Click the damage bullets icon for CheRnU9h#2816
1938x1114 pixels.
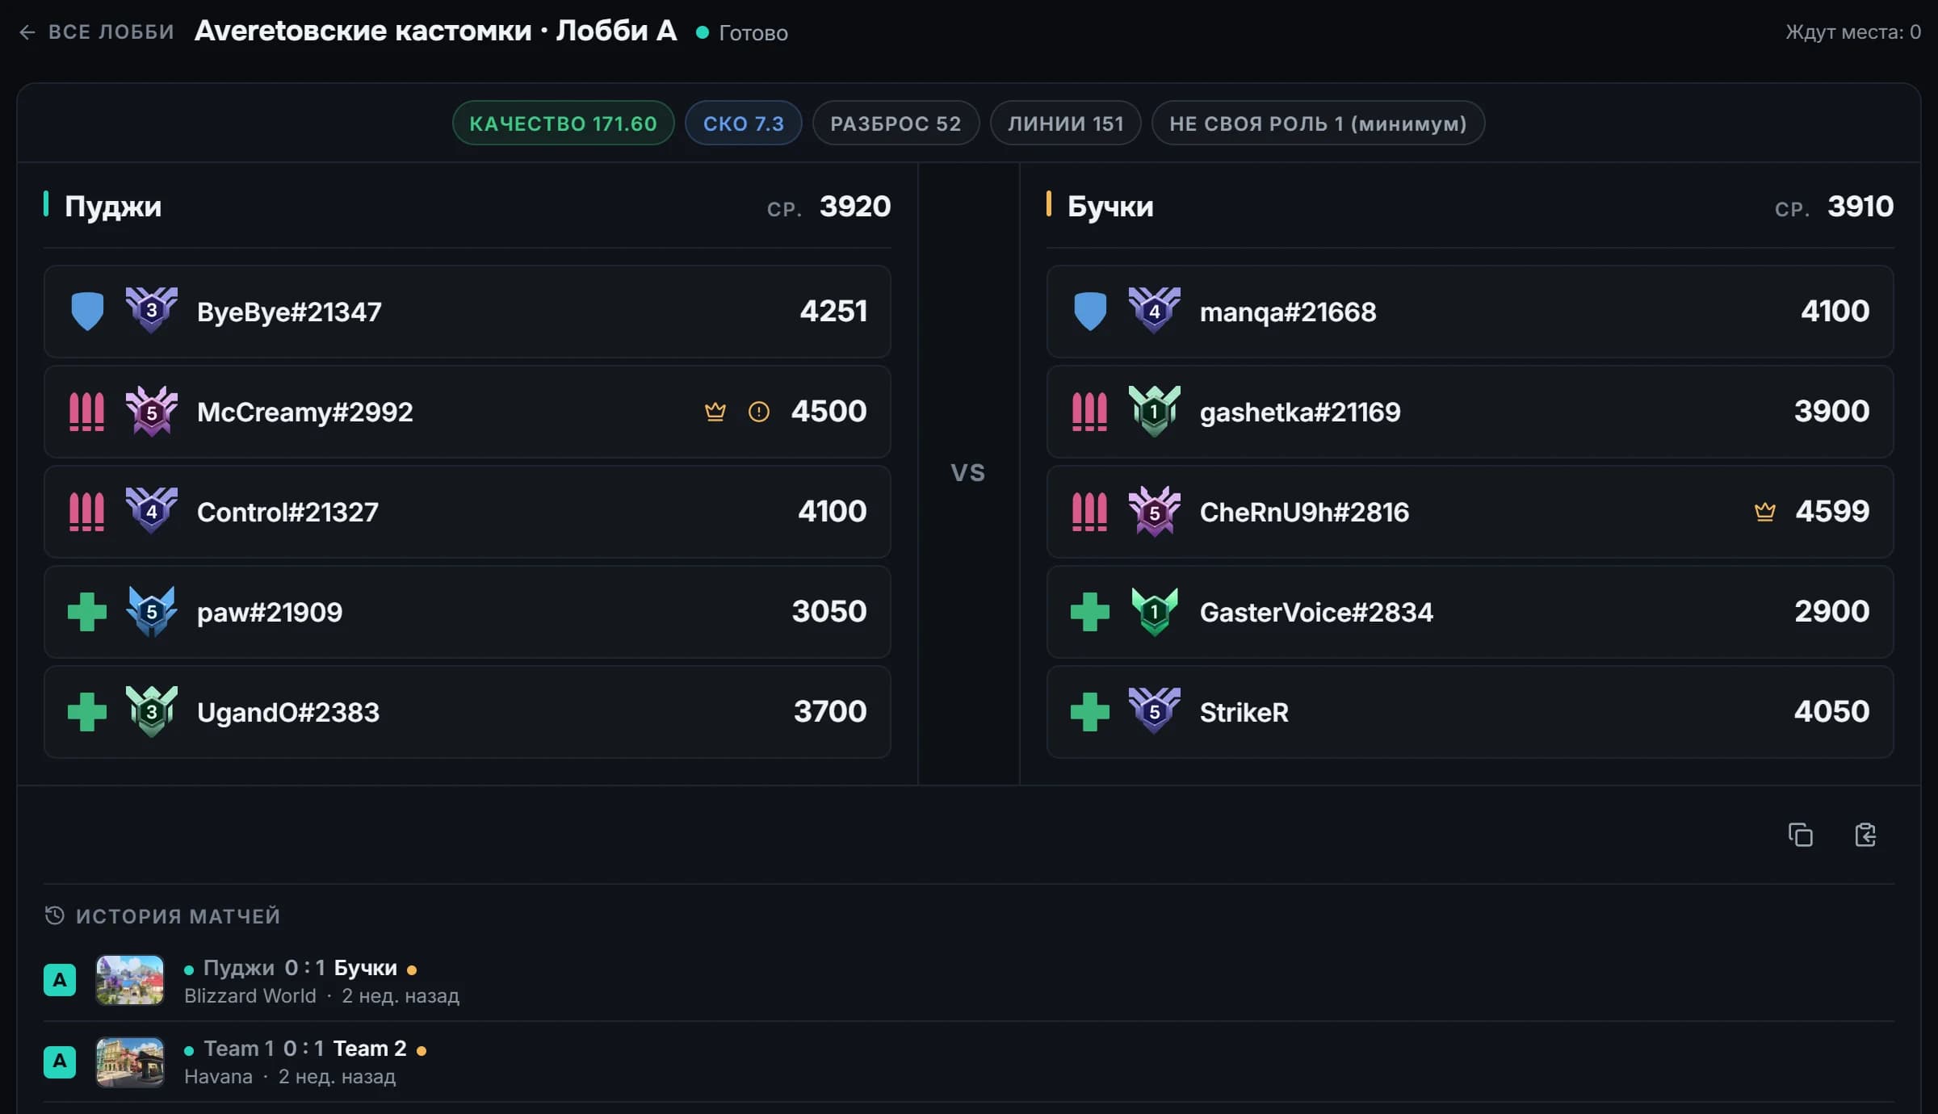(1090, 512)
